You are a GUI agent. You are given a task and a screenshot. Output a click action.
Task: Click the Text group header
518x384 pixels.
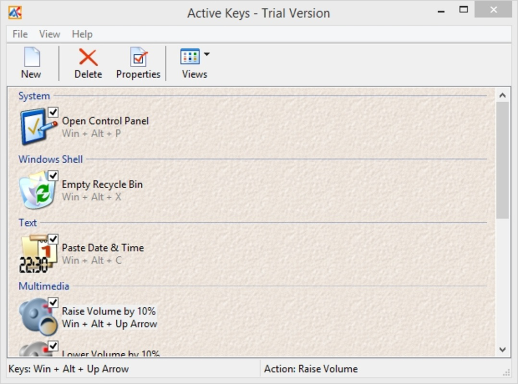27,223
